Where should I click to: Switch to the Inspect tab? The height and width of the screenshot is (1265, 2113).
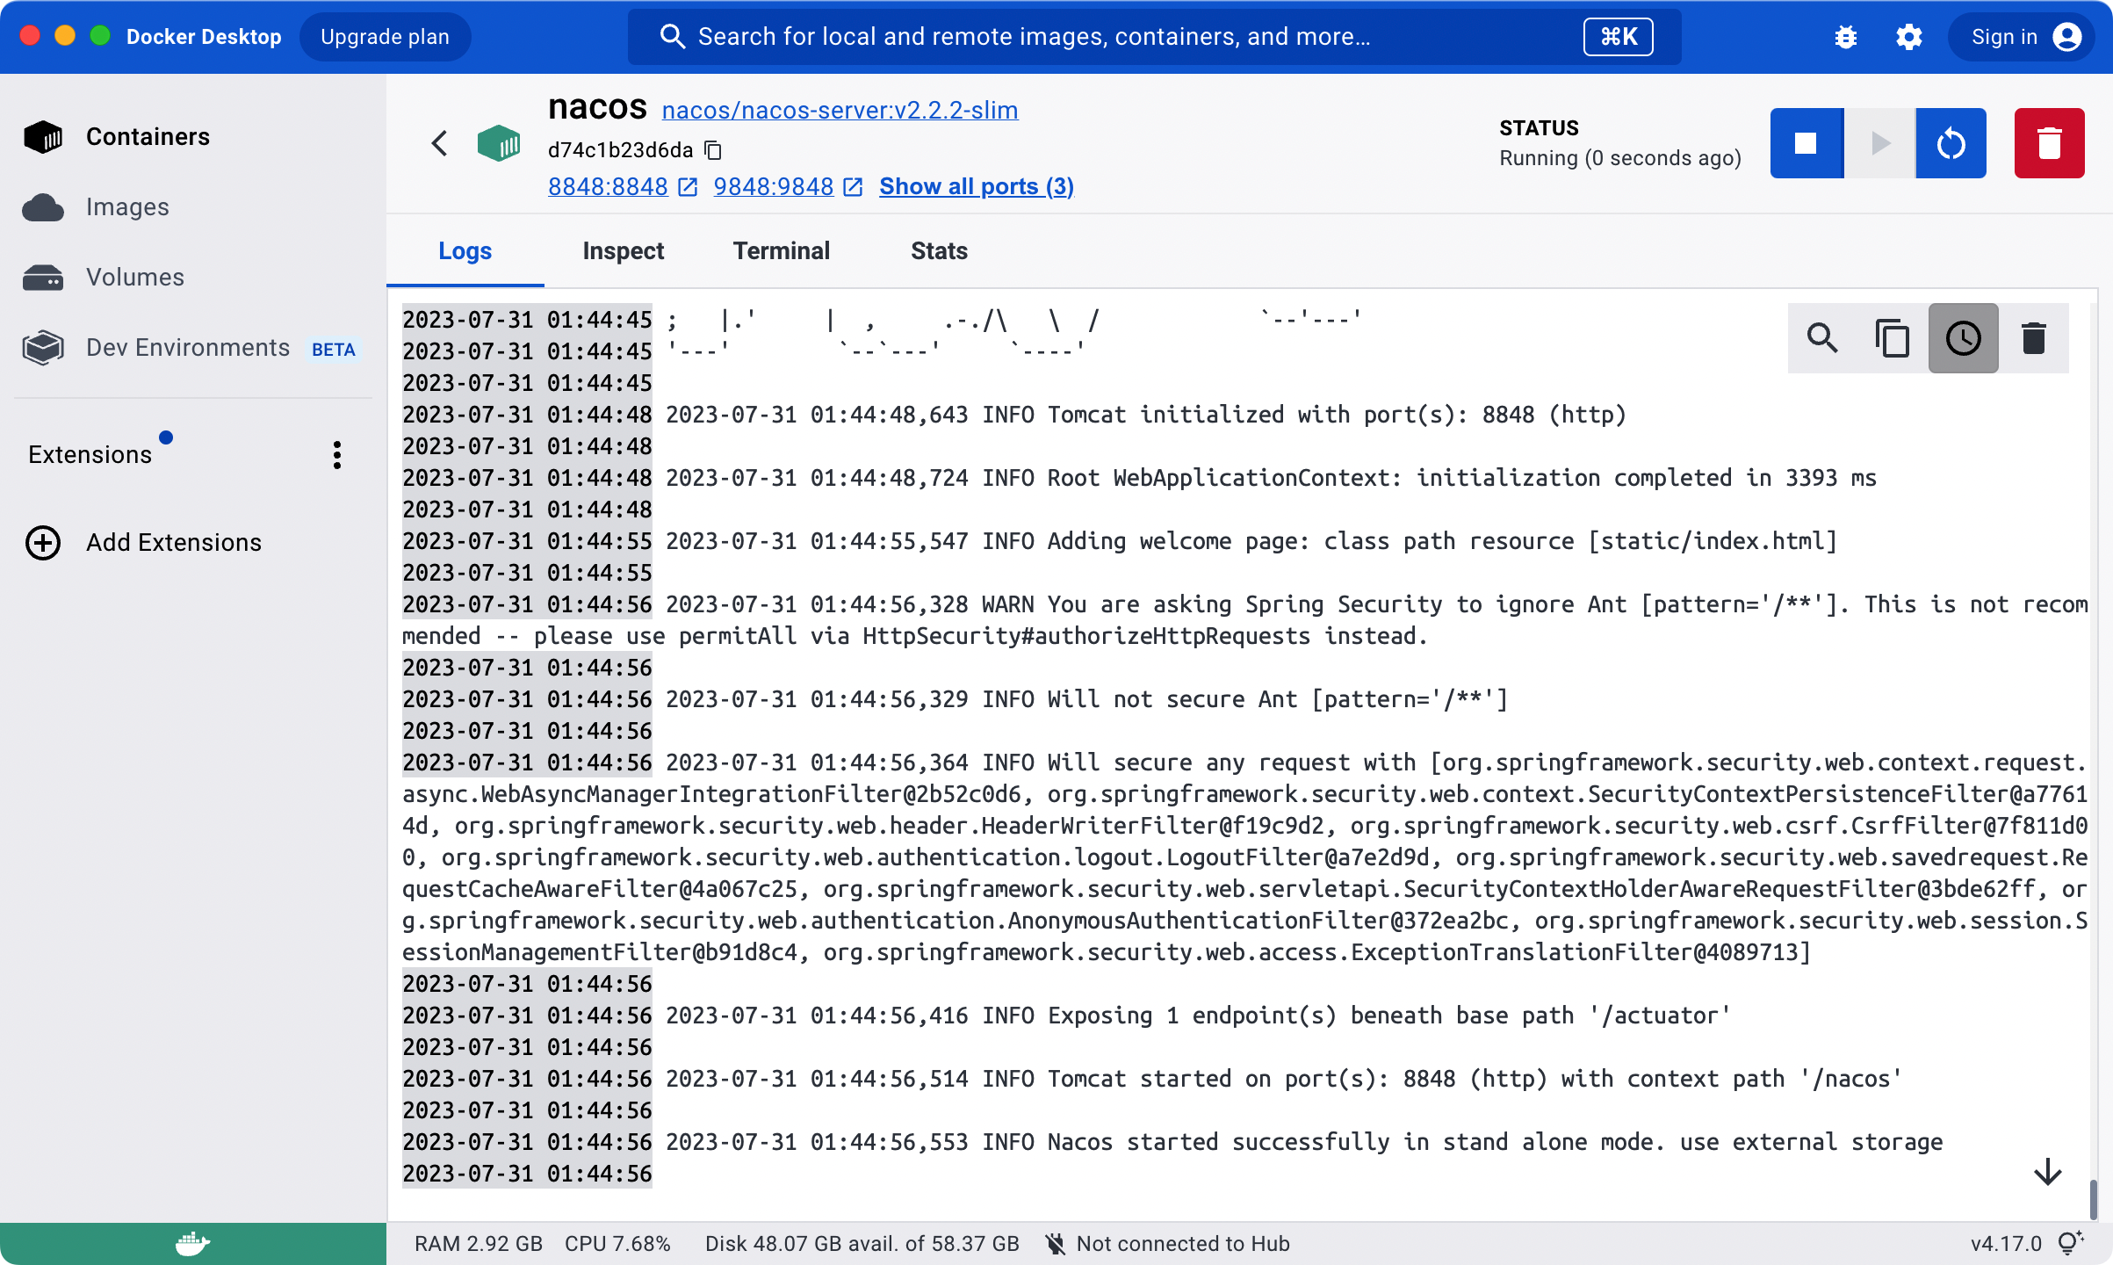pyautogui.click(x=623, y=250)
